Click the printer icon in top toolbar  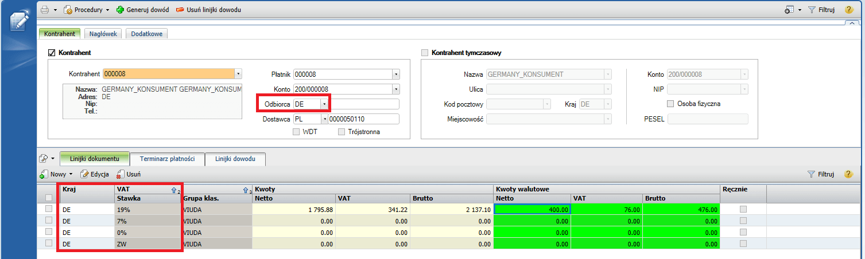point(45,10)
